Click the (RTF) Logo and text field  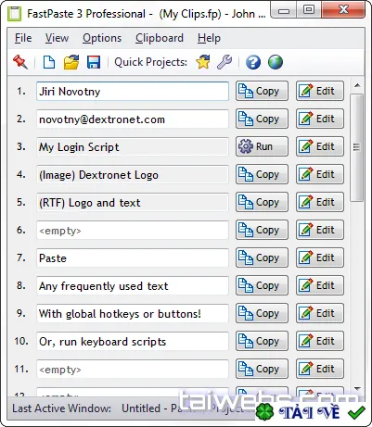(x=133, y=203)
